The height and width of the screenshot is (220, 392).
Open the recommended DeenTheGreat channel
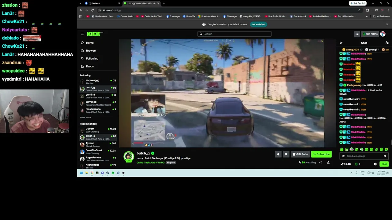[x=98, y=152]
